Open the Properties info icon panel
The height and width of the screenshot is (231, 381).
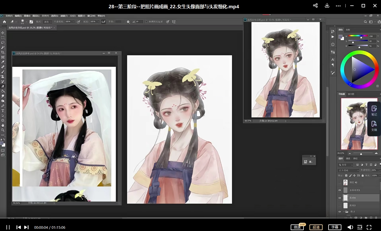tap(333, 45)
